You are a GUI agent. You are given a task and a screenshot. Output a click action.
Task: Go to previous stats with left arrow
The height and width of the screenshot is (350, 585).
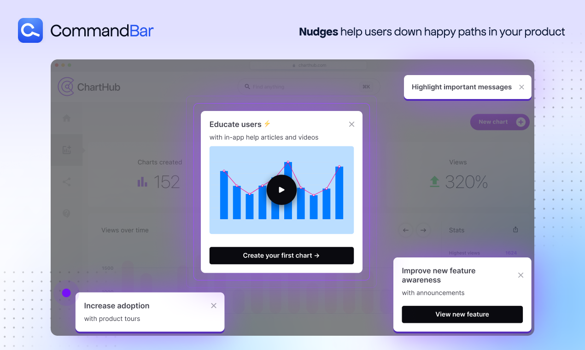click(405, 230)
